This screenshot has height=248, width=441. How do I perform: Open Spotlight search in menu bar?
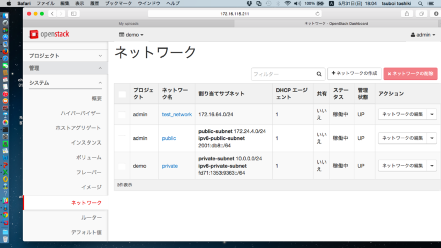point(420,3)
